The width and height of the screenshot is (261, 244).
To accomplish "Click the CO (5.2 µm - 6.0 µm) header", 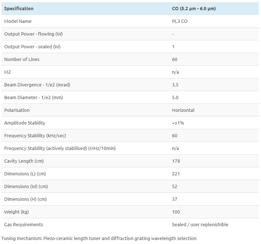I will click(x=194, y=8).
